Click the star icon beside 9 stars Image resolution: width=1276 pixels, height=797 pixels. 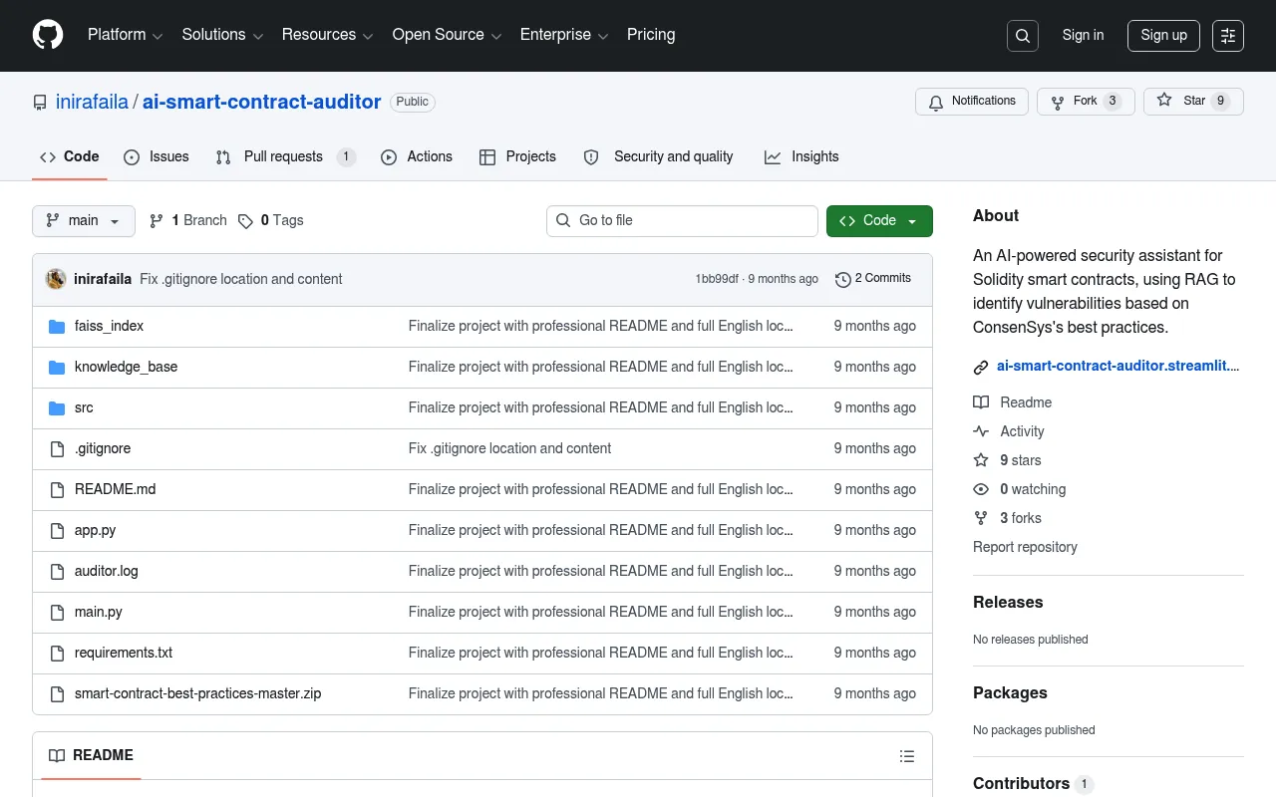(981, 460)
